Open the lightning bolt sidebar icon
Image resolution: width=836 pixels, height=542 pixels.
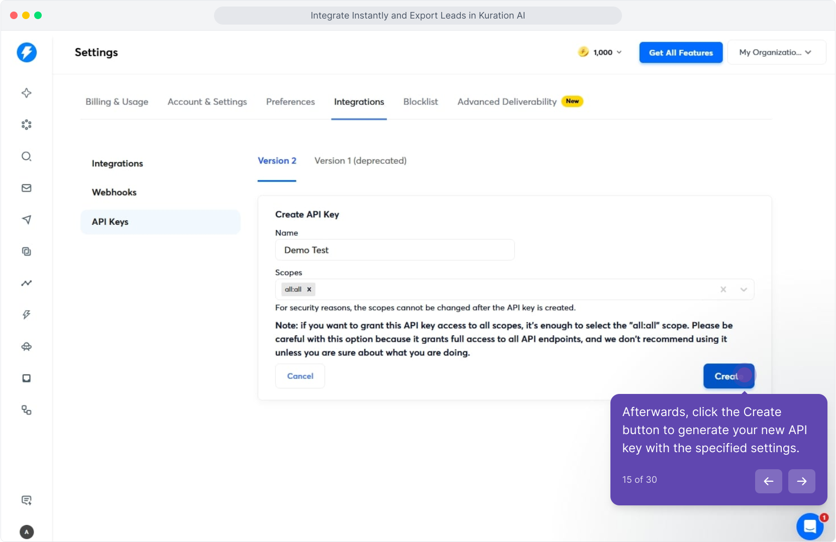(27, 315)
